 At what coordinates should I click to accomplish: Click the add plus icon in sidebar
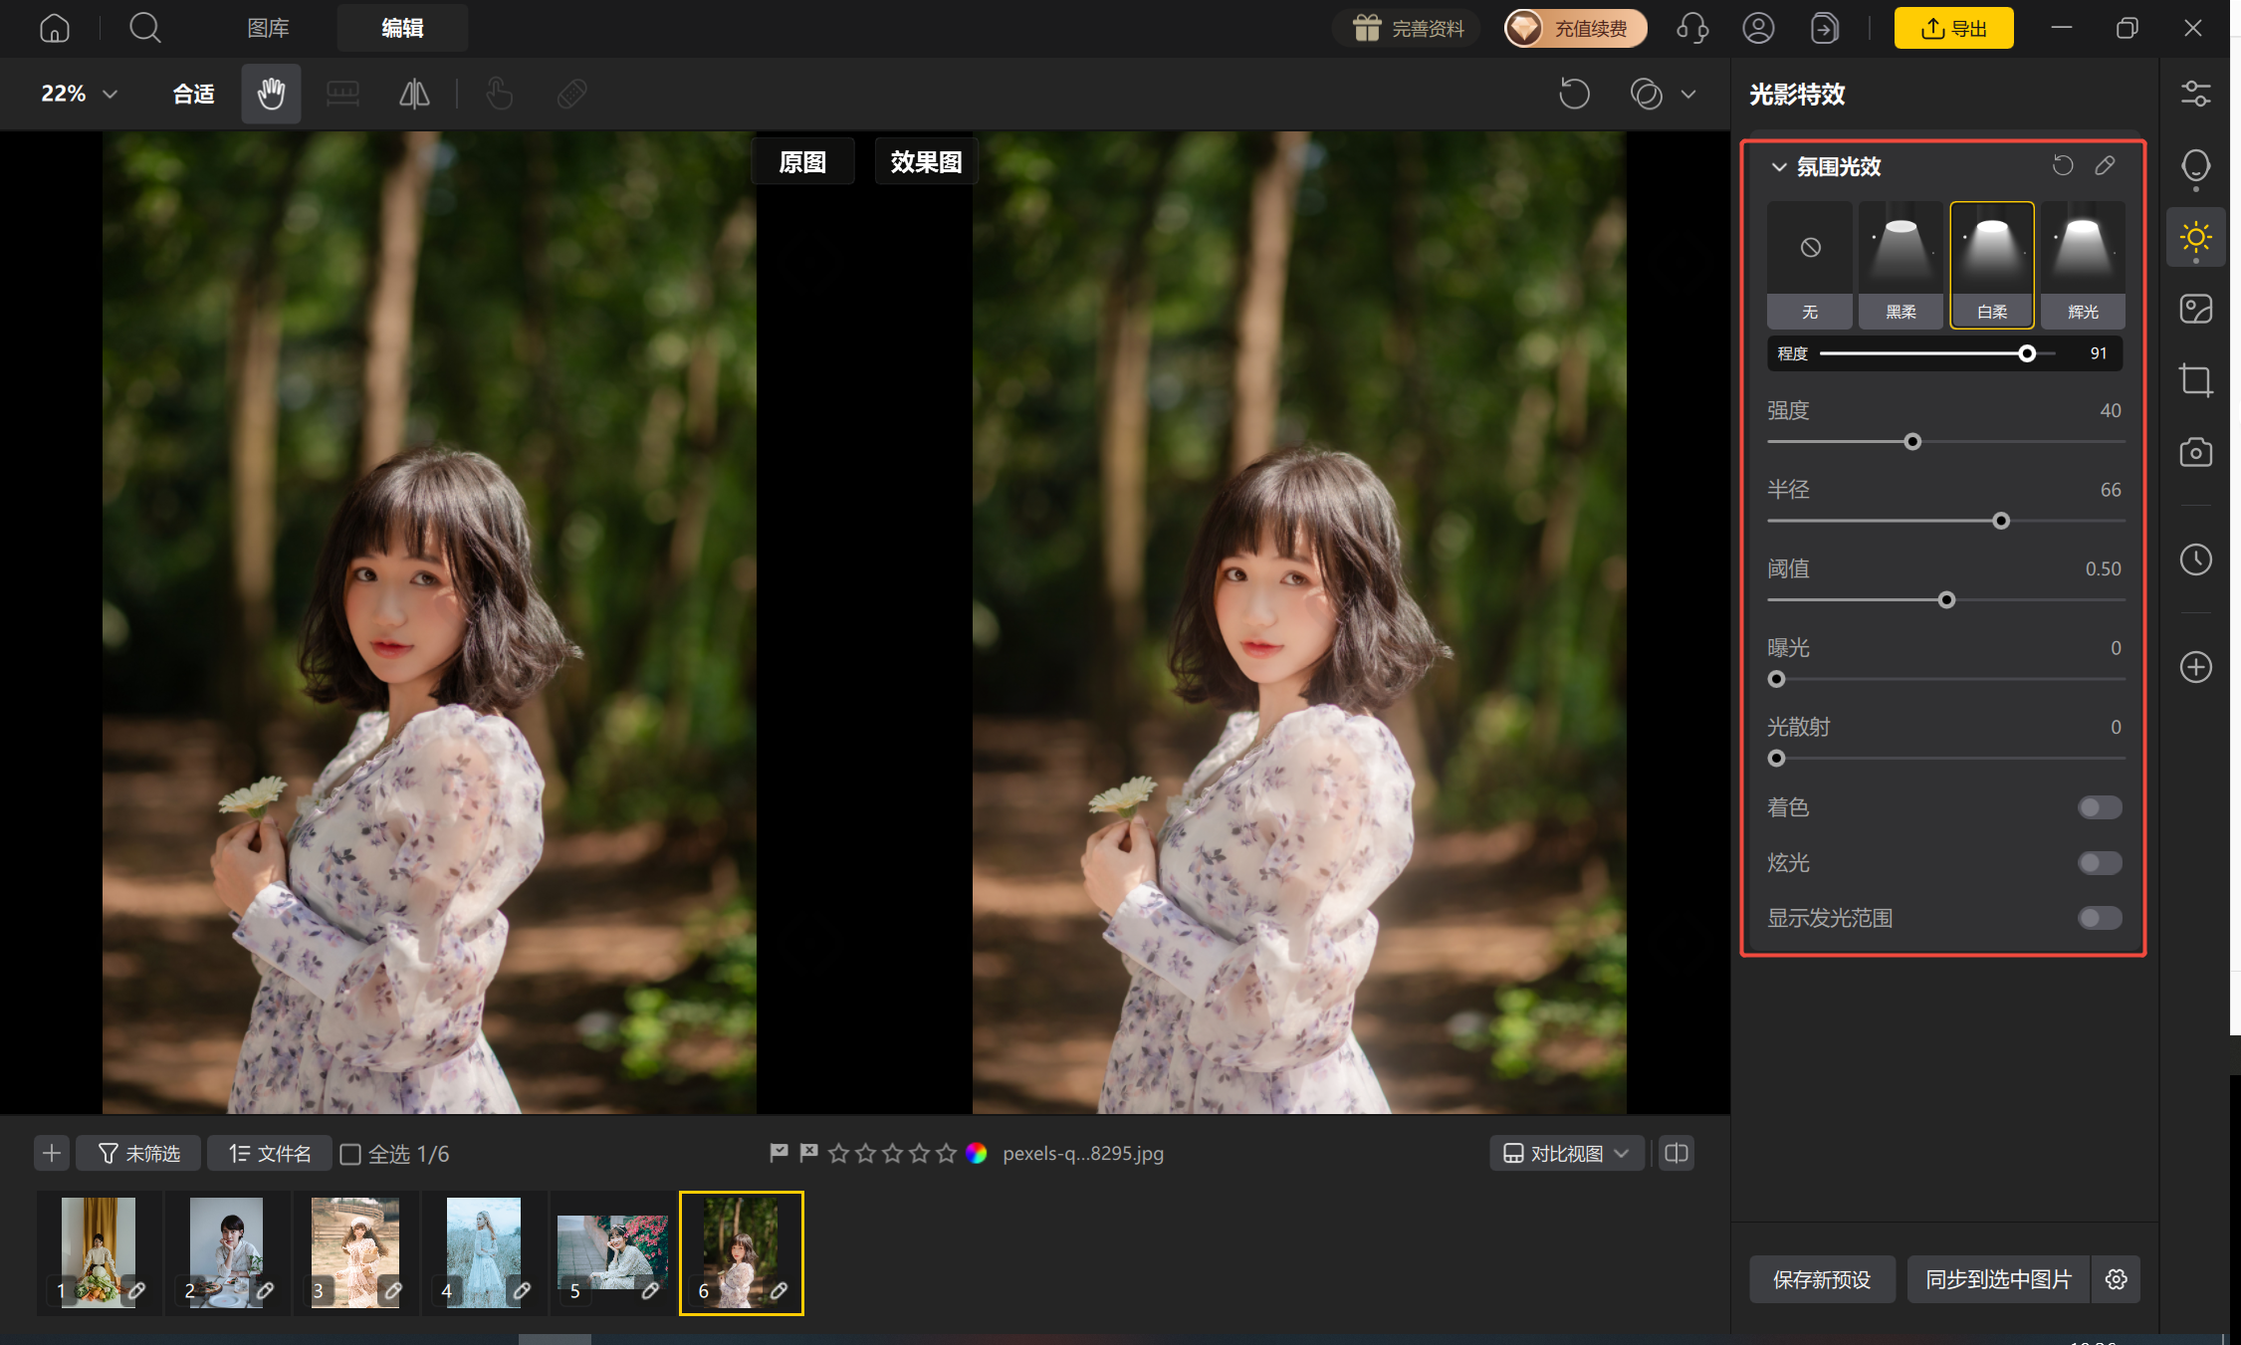[x=2195, y=667]
